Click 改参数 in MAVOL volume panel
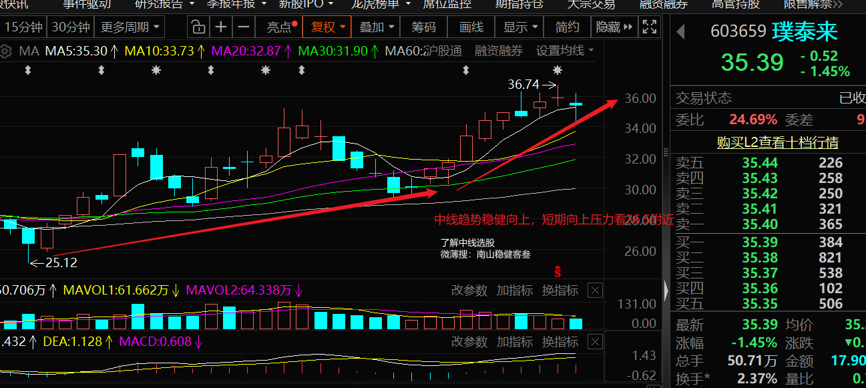The height and width of the screenshot is (388, 866). 469,290
